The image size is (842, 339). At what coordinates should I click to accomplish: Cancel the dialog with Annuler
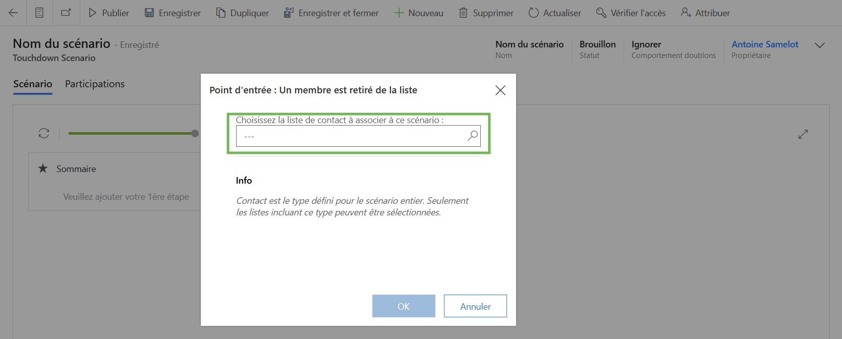[x=475, y=306]
